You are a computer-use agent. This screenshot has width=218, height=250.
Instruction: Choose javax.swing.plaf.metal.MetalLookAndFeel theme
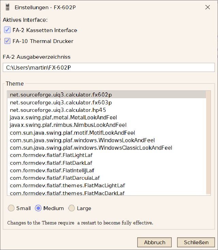pyautogui.click(x=107, y=118)
